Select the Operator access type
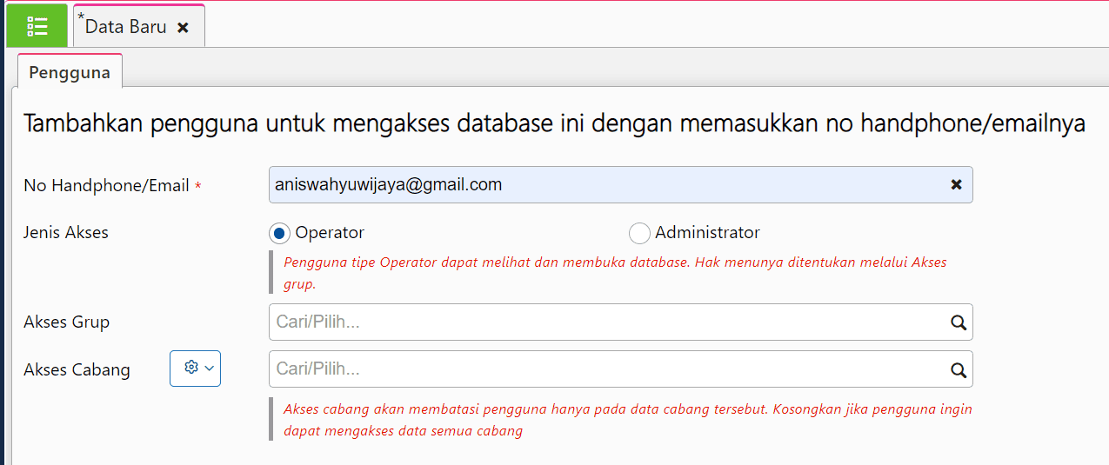1109x465 pixels. click(279, 233)
